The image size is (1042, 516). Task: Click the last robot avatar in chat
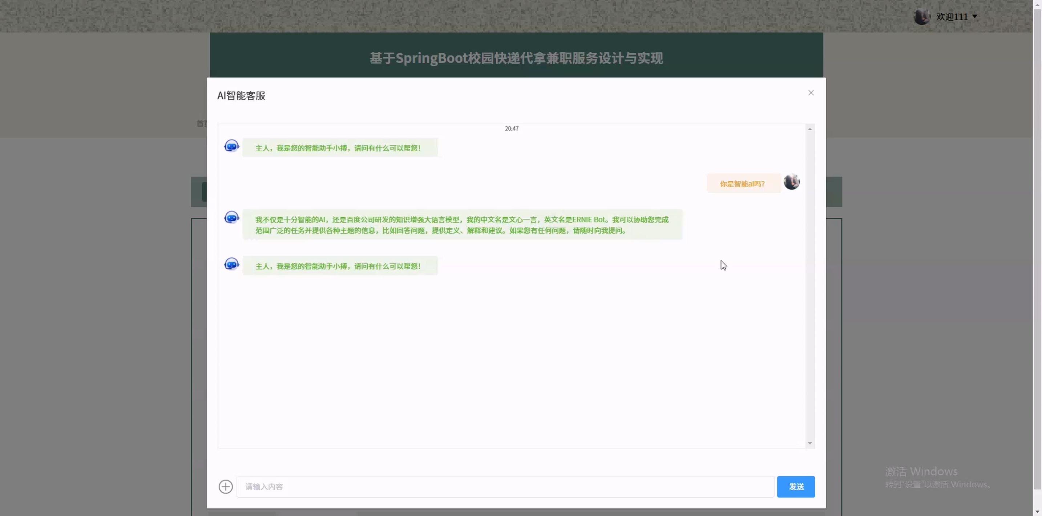click(x=231, y=264)
